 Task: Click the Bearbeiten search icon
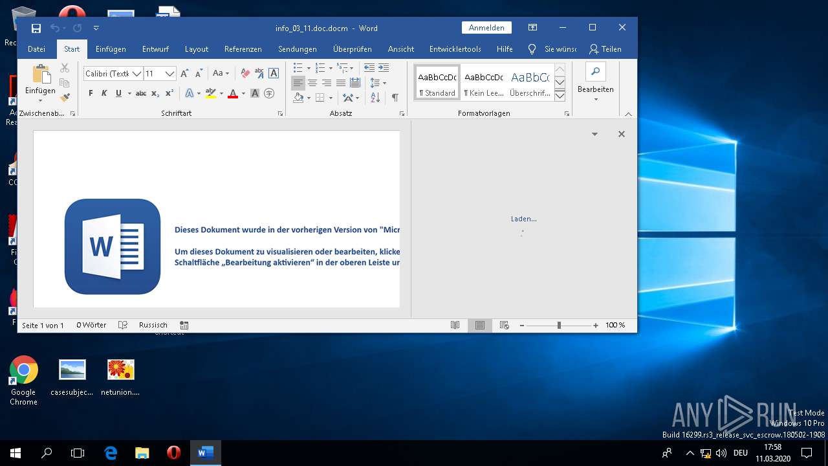[x=596, y=72]
